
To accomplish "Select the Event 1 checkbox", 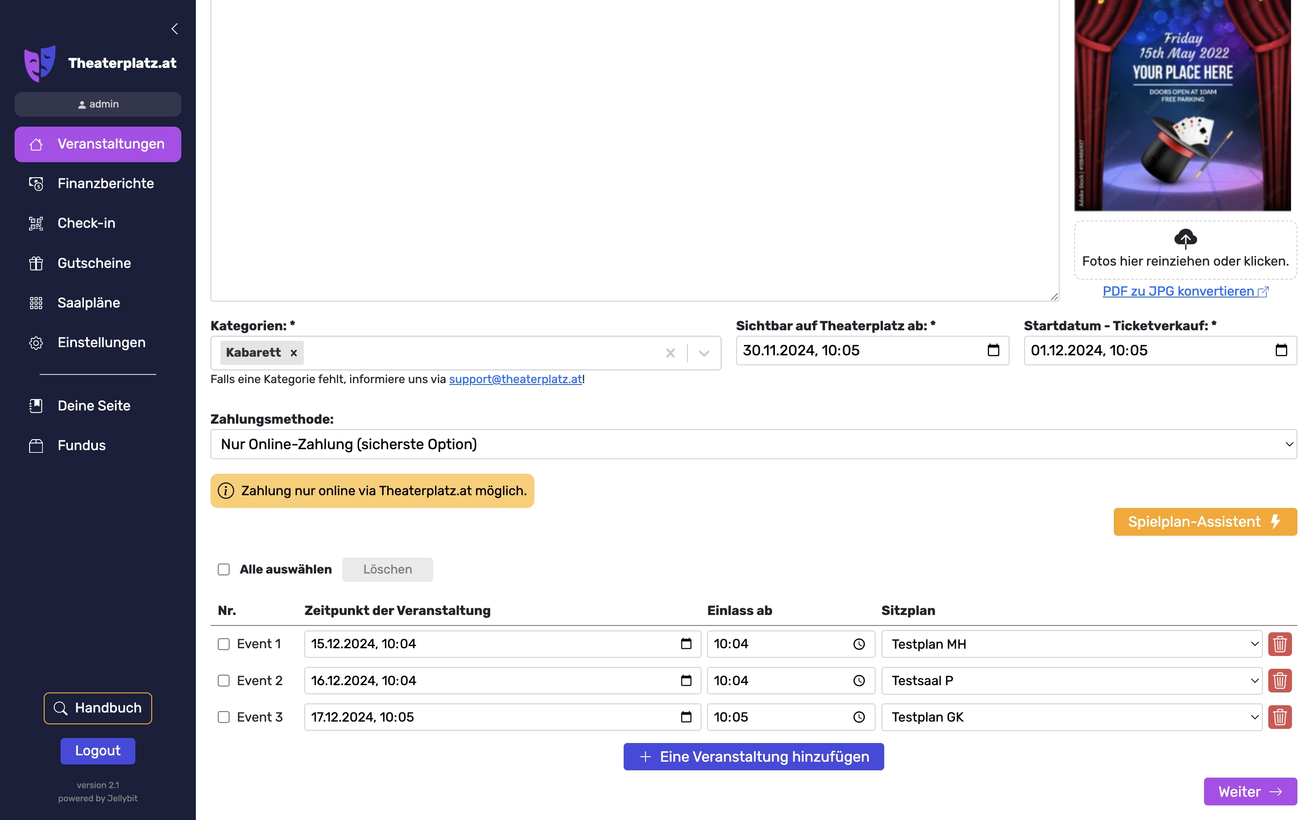I will (x=224, y=644).
